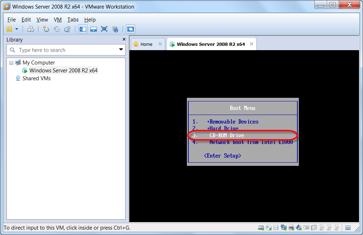Click the external drive status icon
This screenshot has width=363, height=235.
(314, 228)
